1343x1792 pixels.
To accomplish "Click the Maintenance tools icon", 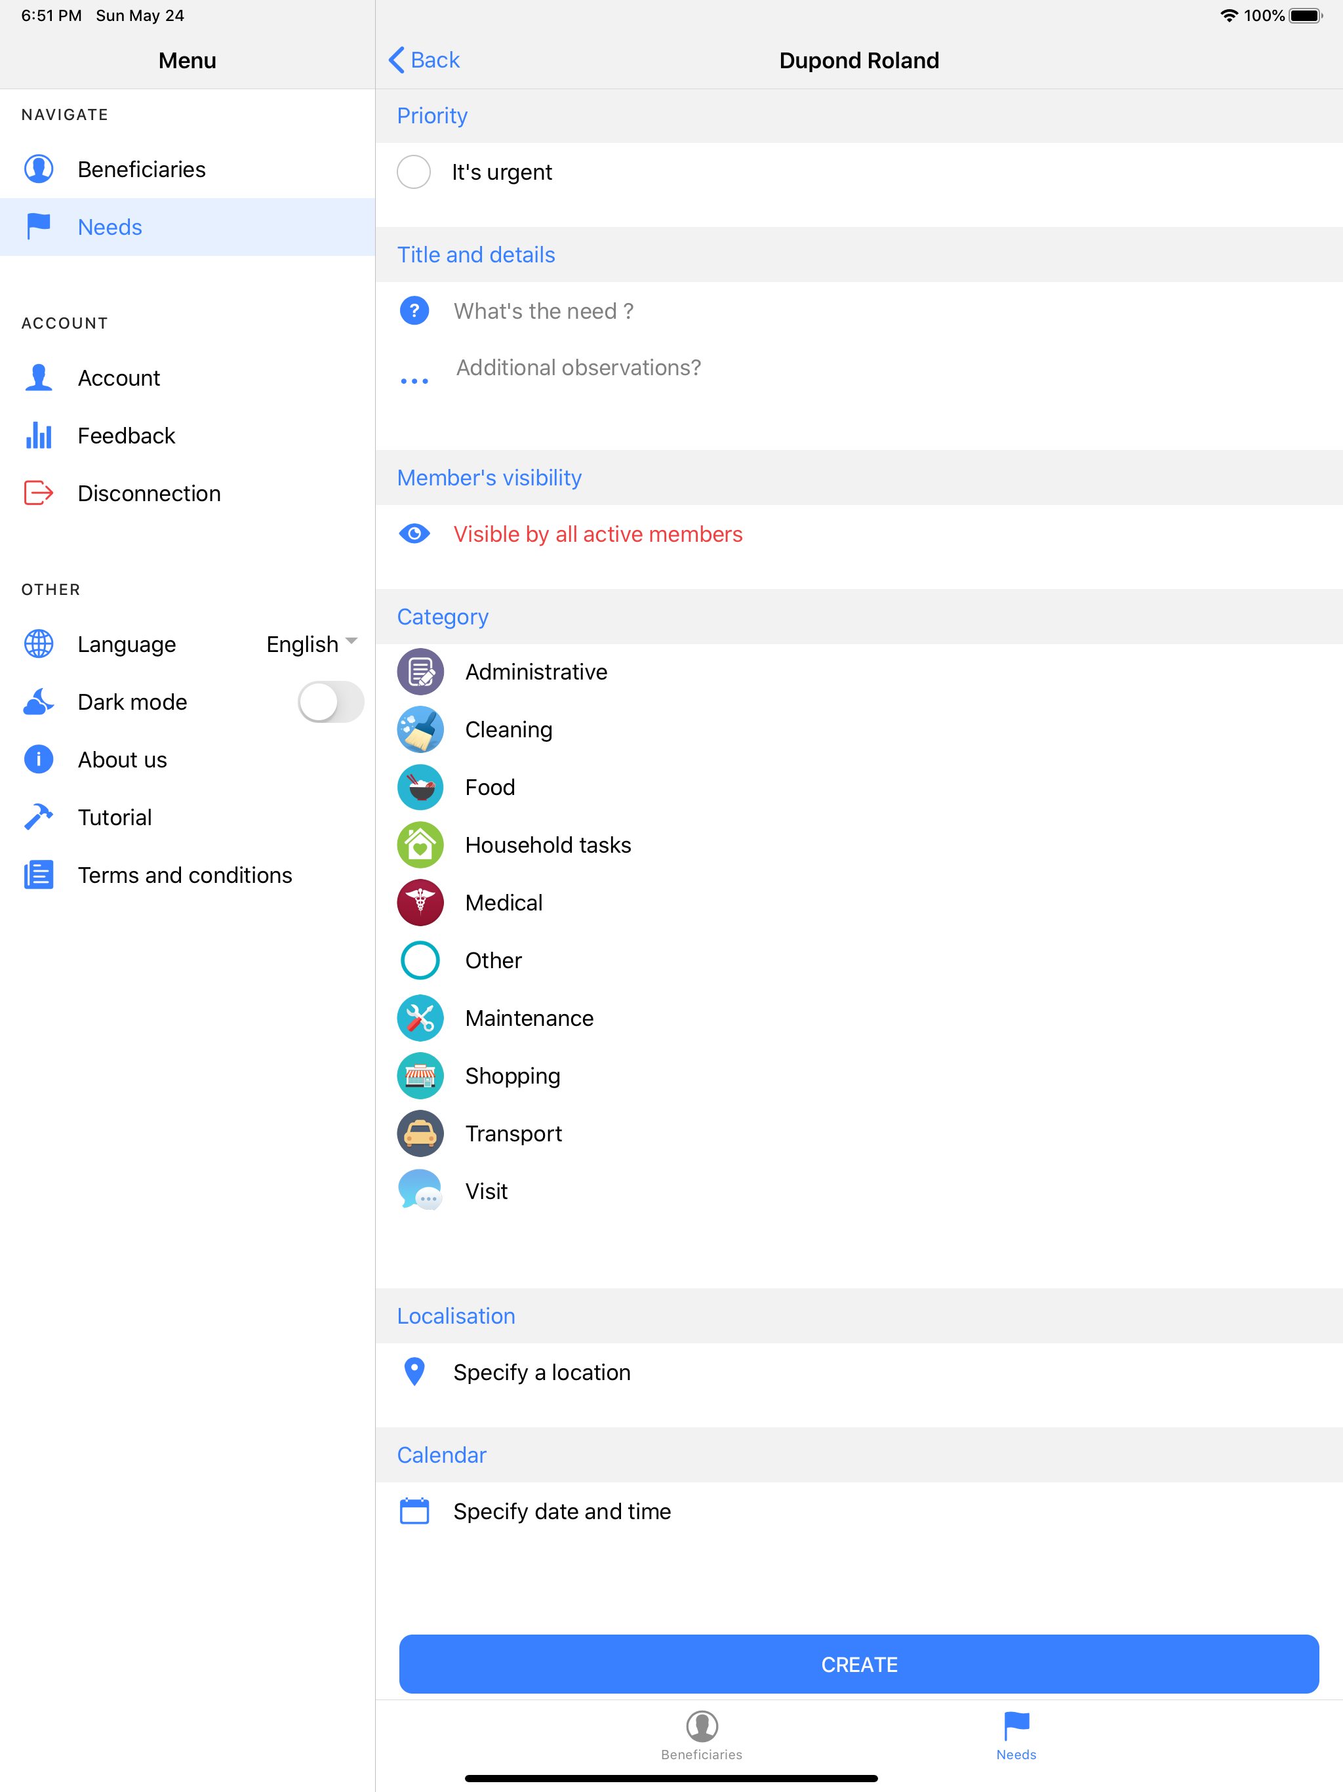I will (x=420, y=1017).
